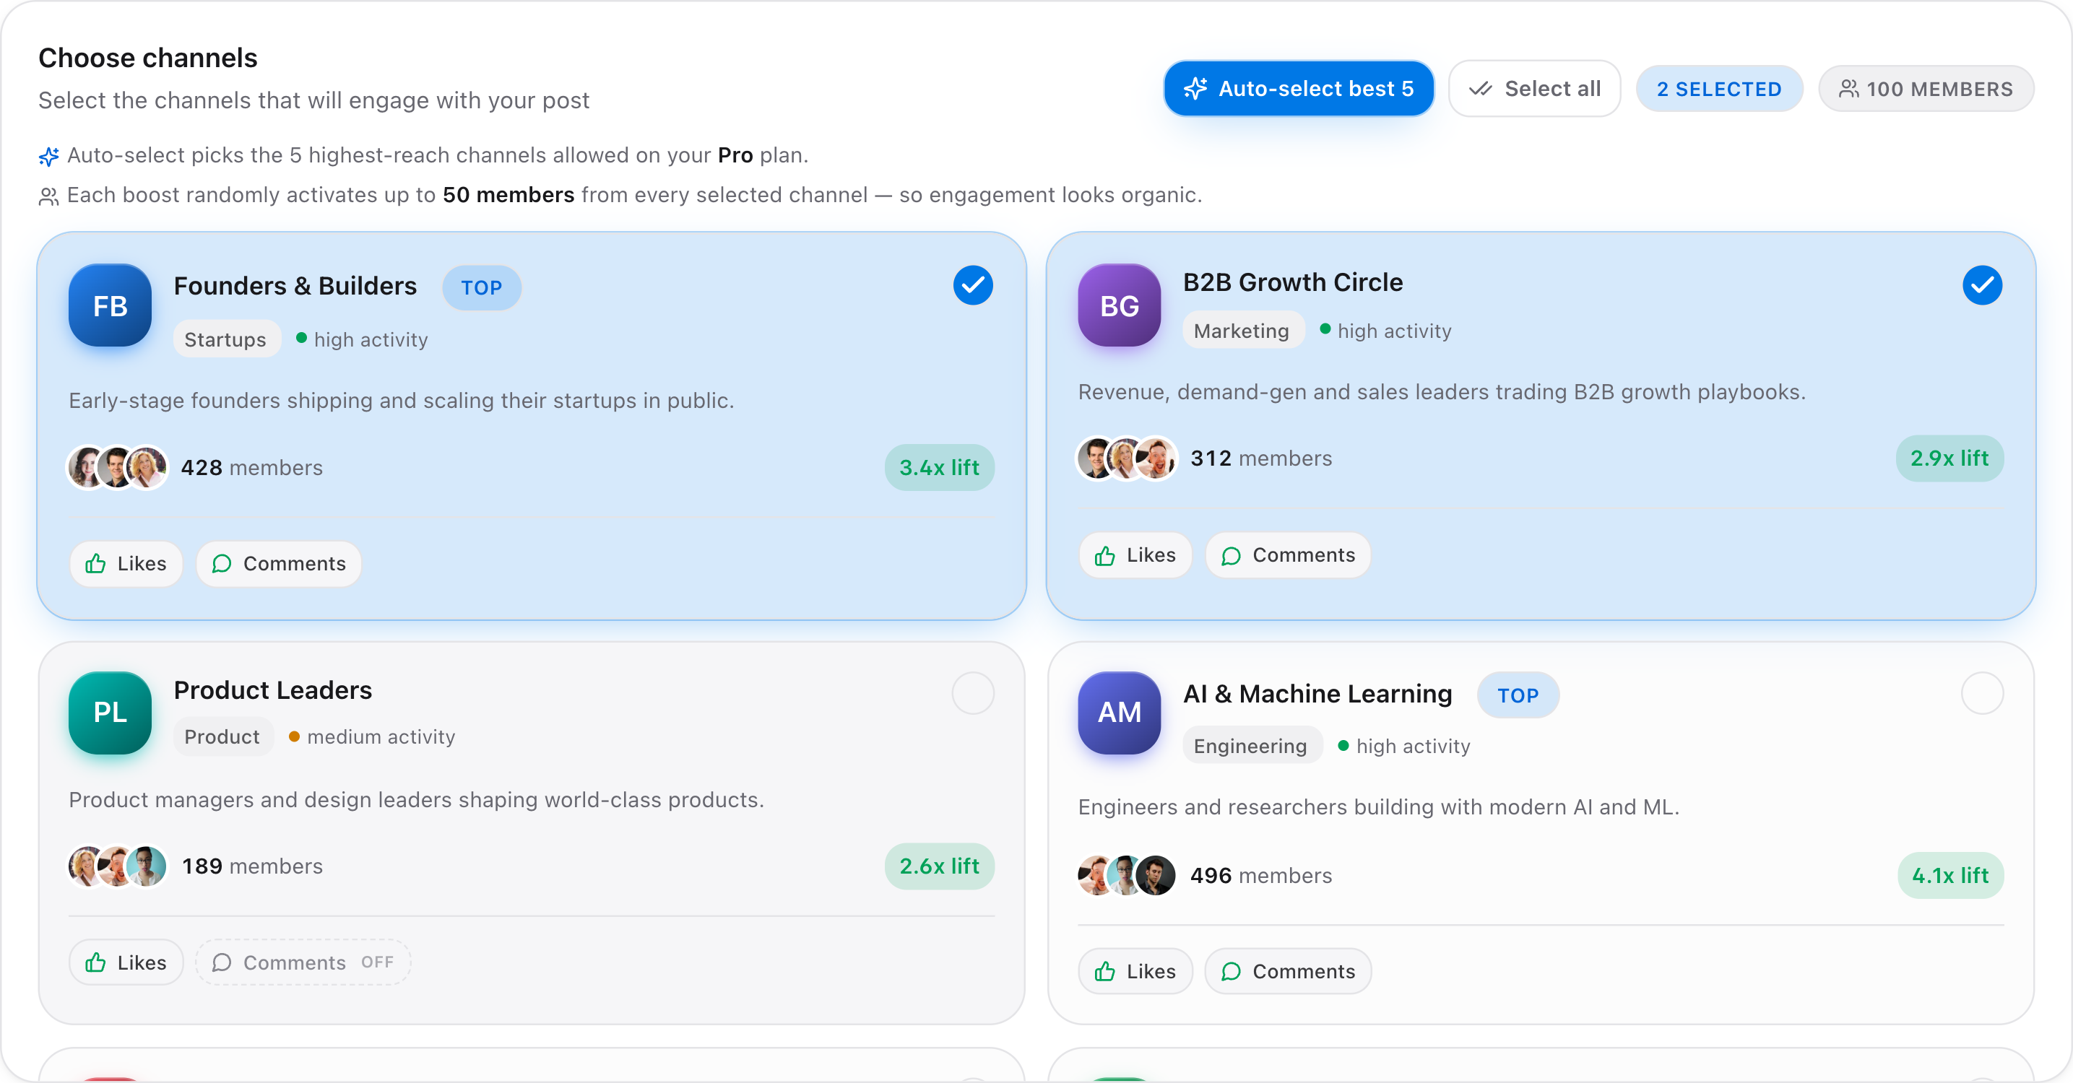
Task: Click the people icon beside boost hint
Action: (x=49, y=196)
